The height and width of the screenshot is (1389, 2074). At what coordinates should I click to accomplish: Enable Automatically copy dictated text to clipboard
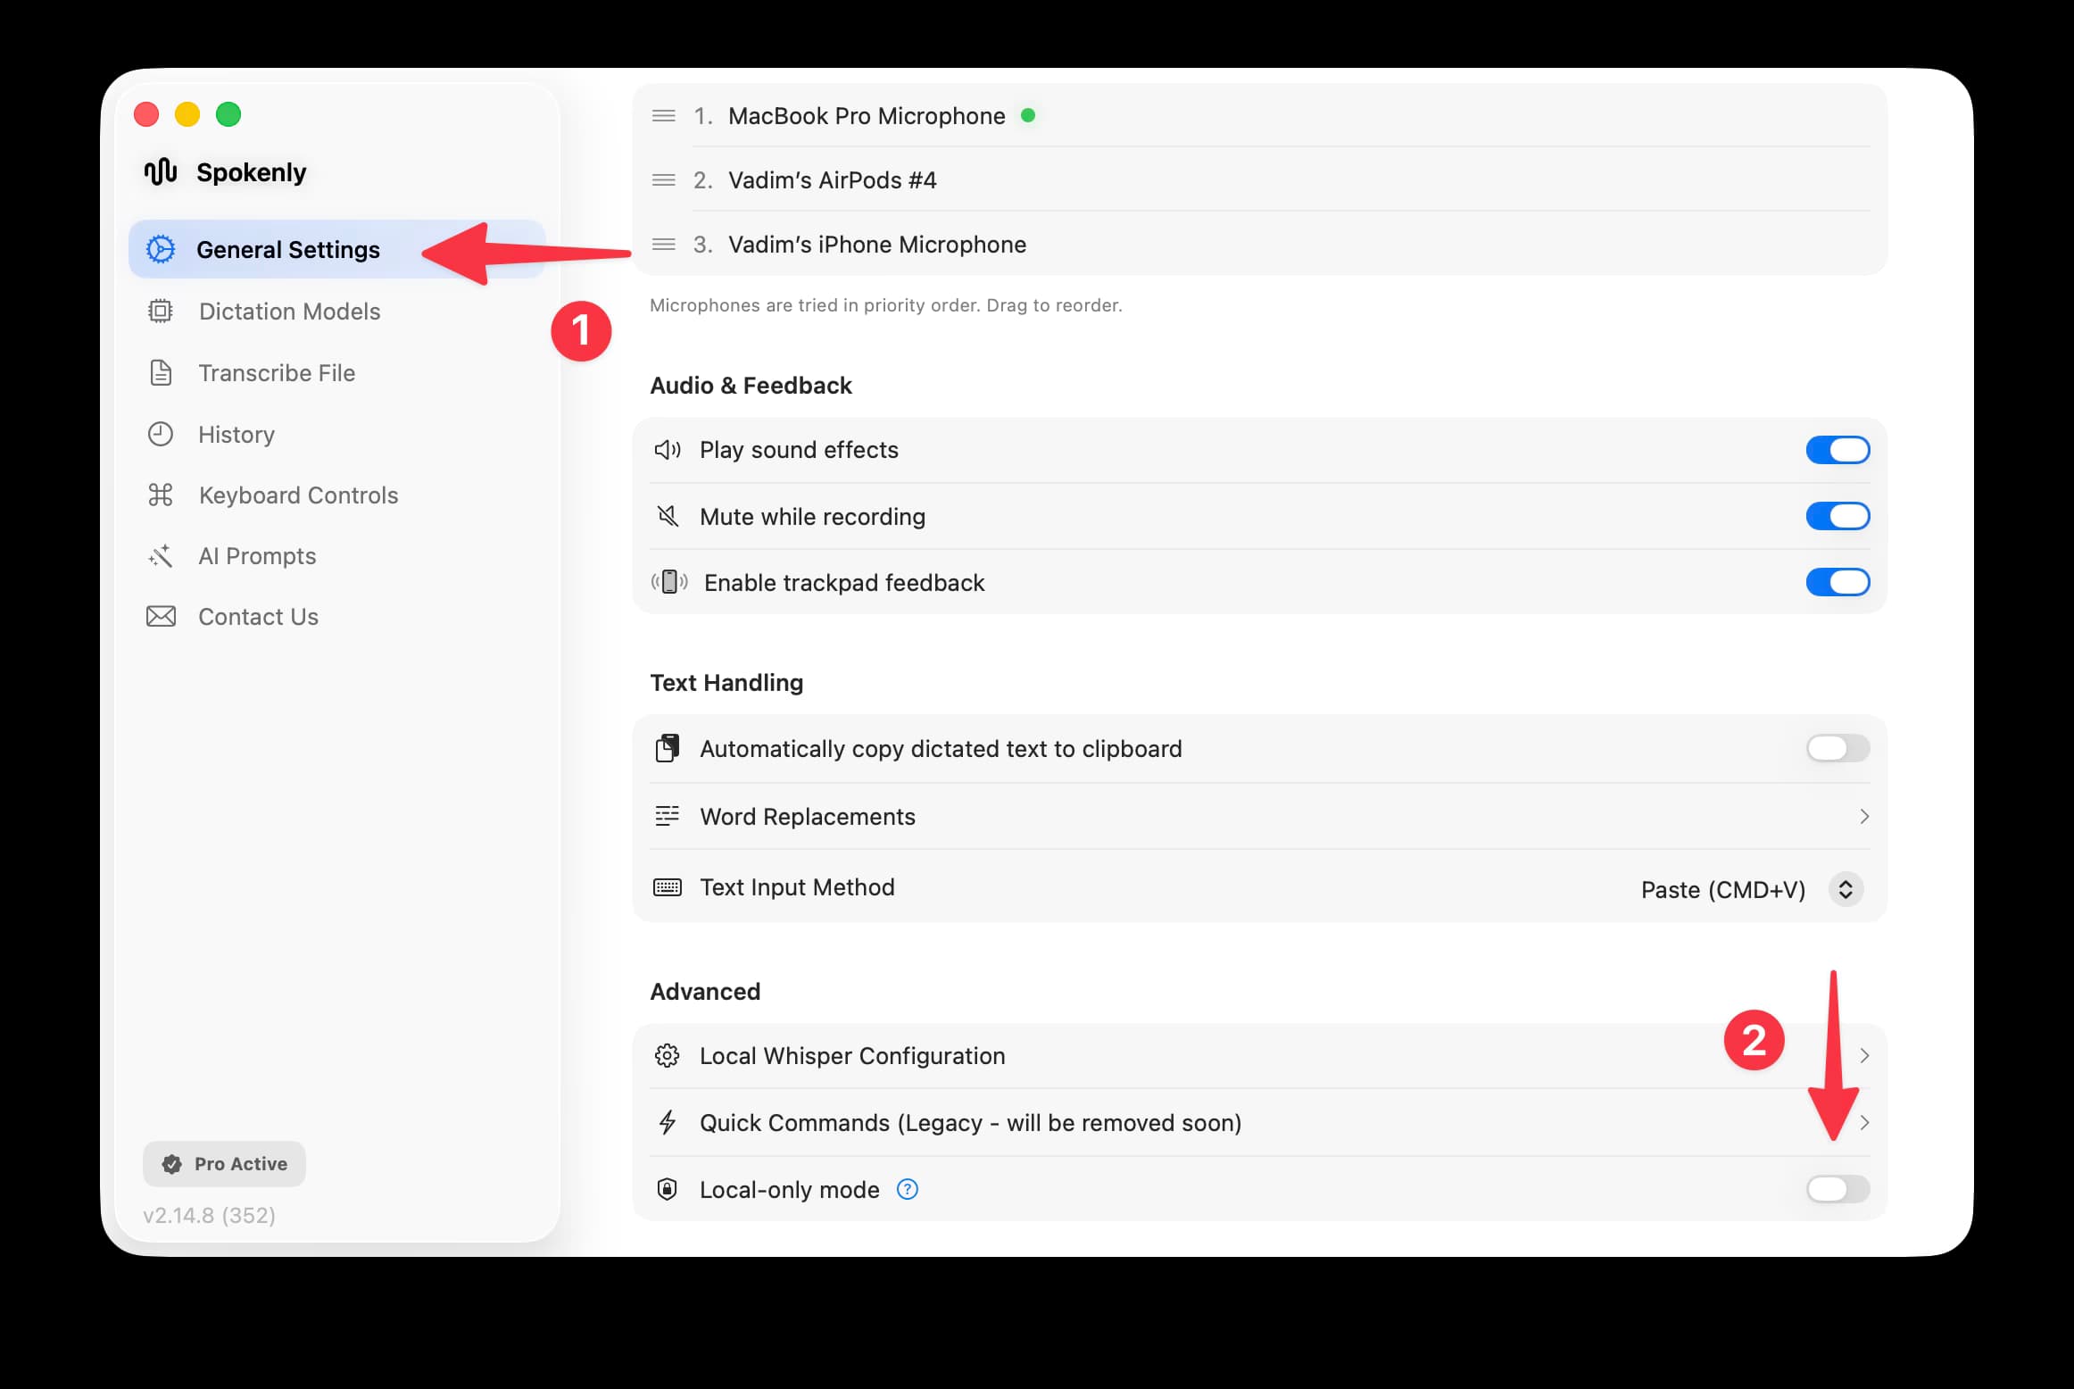coord(1836,748)
